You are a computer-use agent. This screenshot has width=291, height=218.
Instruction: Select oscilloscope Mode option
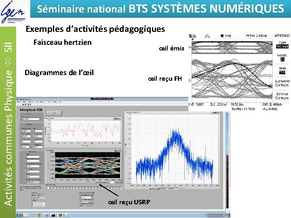[x=282, y=70]
